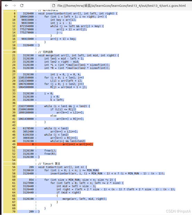The height and width of the screenshot is (215, 192).
Task: Click hit count 1061430000 on line 41
Action: click(x=26, y=119)
